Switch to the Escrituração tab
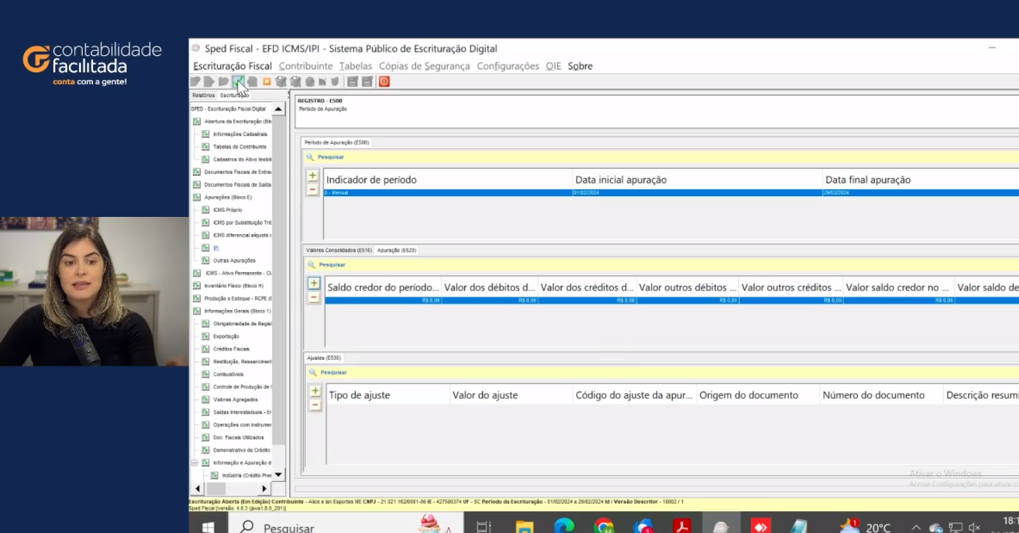Viewport: 1019px width, 533px height. click(x=234, y=95)
